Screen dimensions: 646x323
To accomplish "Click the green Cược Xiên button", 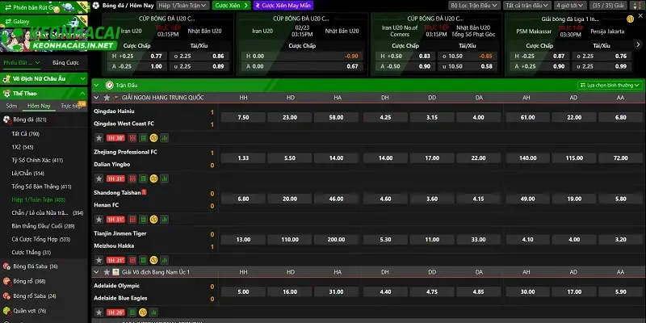I will 230,5.
